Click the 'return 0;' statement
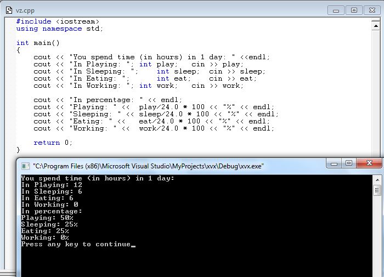The image size is (384, 277). pos(53,143)
